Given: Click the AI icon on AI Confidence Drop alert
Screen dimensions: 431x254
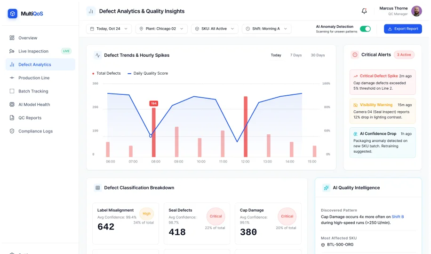Looking at the screenshot, I should click(355, 134).
